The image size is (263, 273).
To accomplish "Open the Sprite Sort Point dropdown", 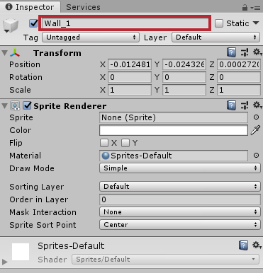I will [180, 225].
